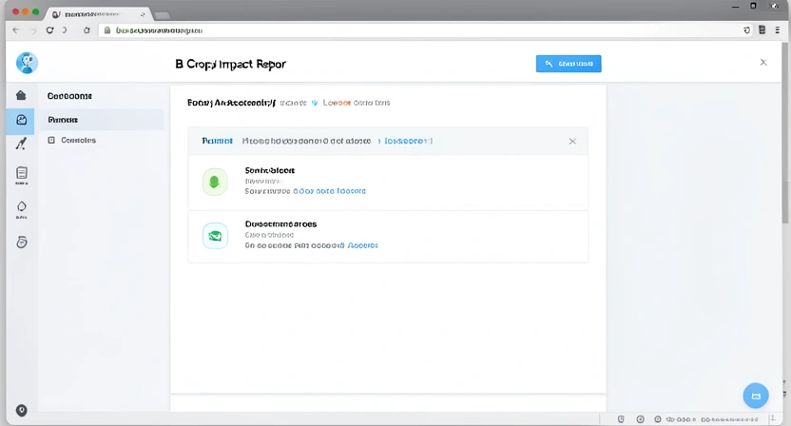Click the rightmost icon in the bottom status bar

click(x=773, y=418)
